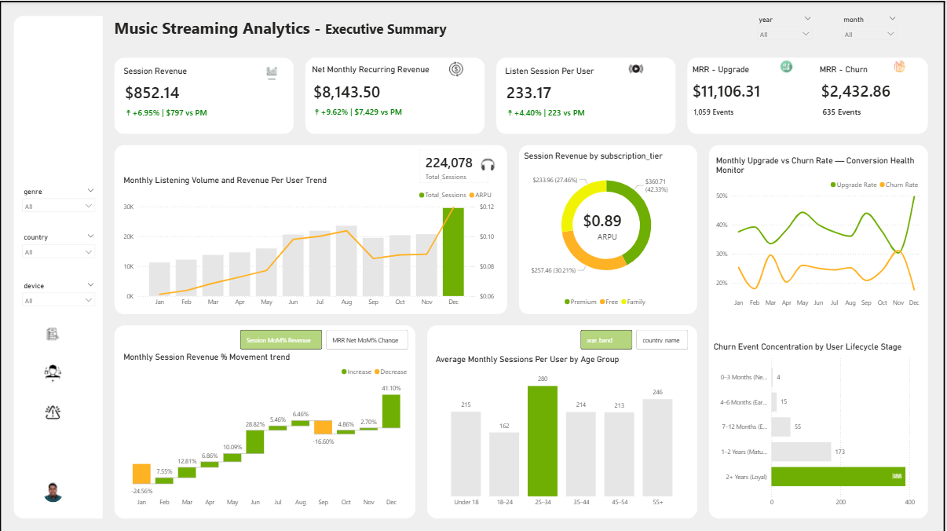The image size is (947, 531).
Task: Click the Decrease legend item
Action: coord(391,372)
